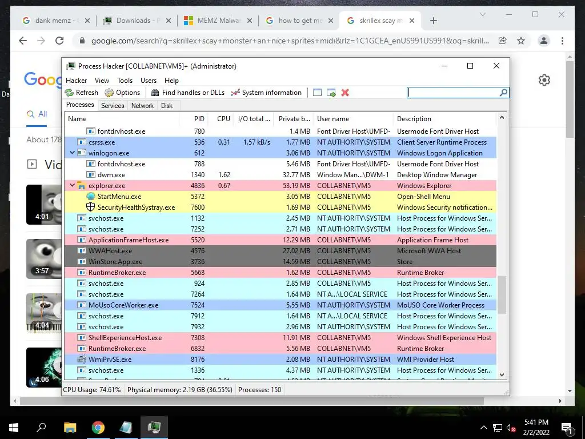Open Find handles or DLLs

(x=187, y=93)
